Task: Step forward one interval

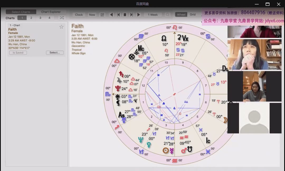Action: [x=132, y=15]
